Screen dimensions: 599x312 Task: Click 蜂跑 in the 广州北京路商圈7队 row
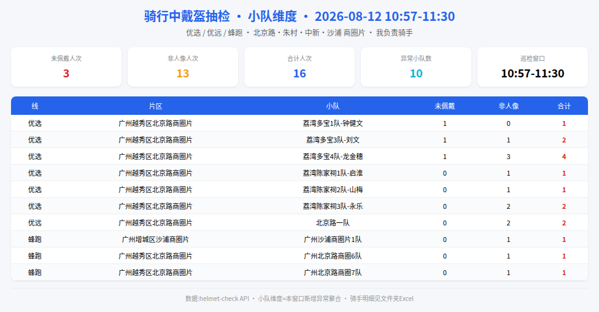tap(35, 273)
